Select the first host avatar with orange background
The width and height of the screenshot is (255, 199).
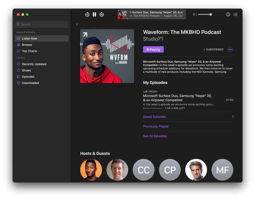coord(91,170)
